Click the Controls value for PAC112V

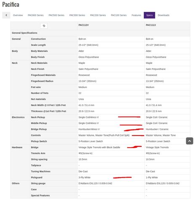pos(104,136)
